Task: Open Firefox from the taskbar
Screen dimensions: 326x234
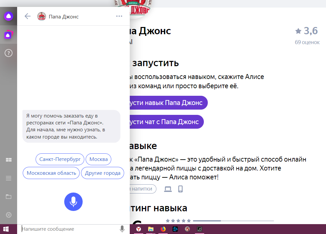Action: [x=163, y=229]
